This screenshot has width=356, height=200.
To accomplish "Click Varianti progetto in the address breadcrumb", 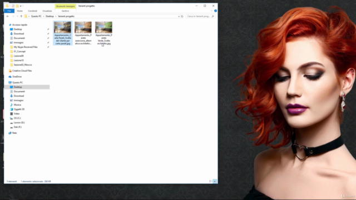I will pyautogui.click(x=66, y=16).
